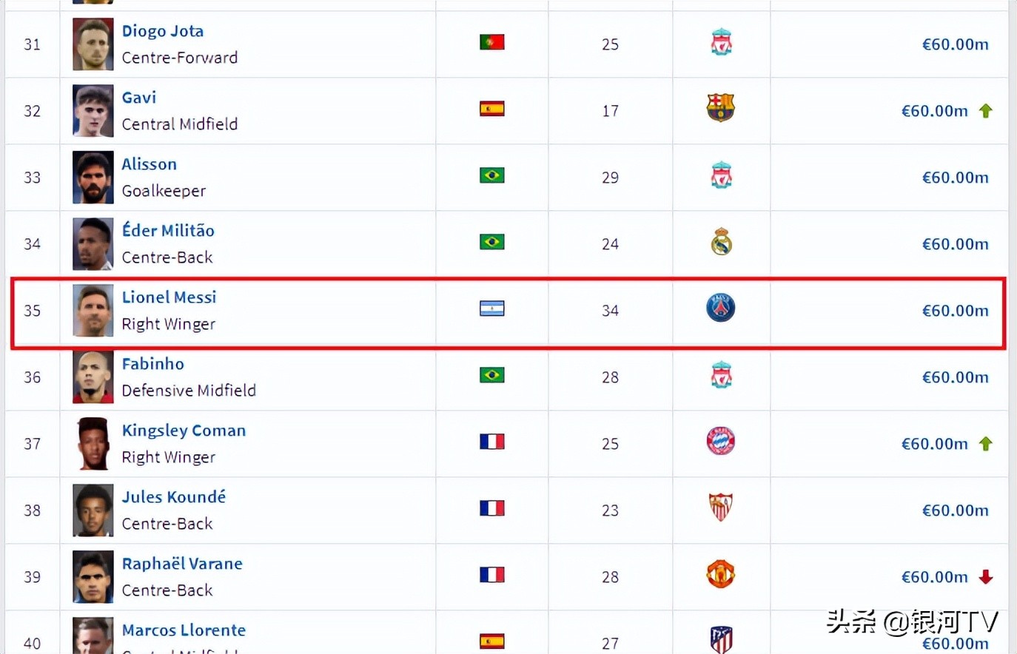Open Alisson's €60.00m market value link

(955, 178)
